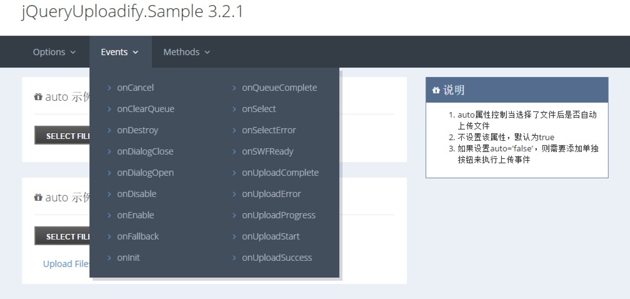
Task: Click the gift icon in first auto 示例 heading
Action: (x=38, y=97)
